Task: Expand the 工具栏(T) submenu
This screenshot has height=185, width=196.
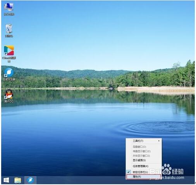Action: coord(144,141)
